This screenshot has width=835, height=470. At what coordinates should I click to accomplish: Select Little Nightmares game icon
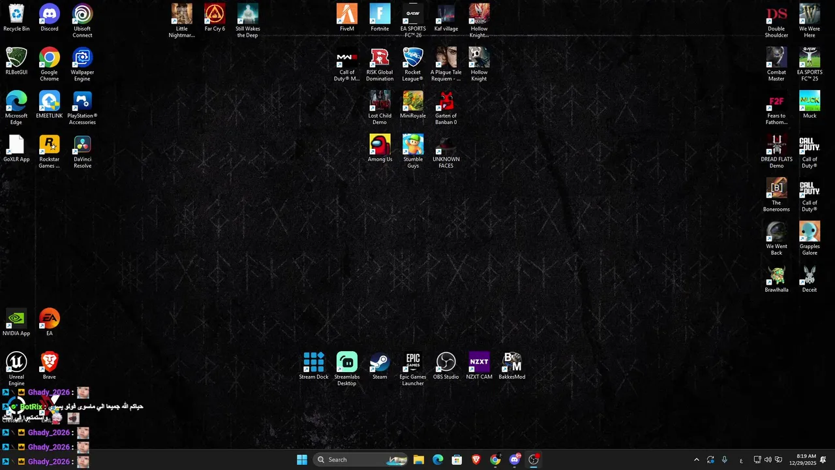181,21
